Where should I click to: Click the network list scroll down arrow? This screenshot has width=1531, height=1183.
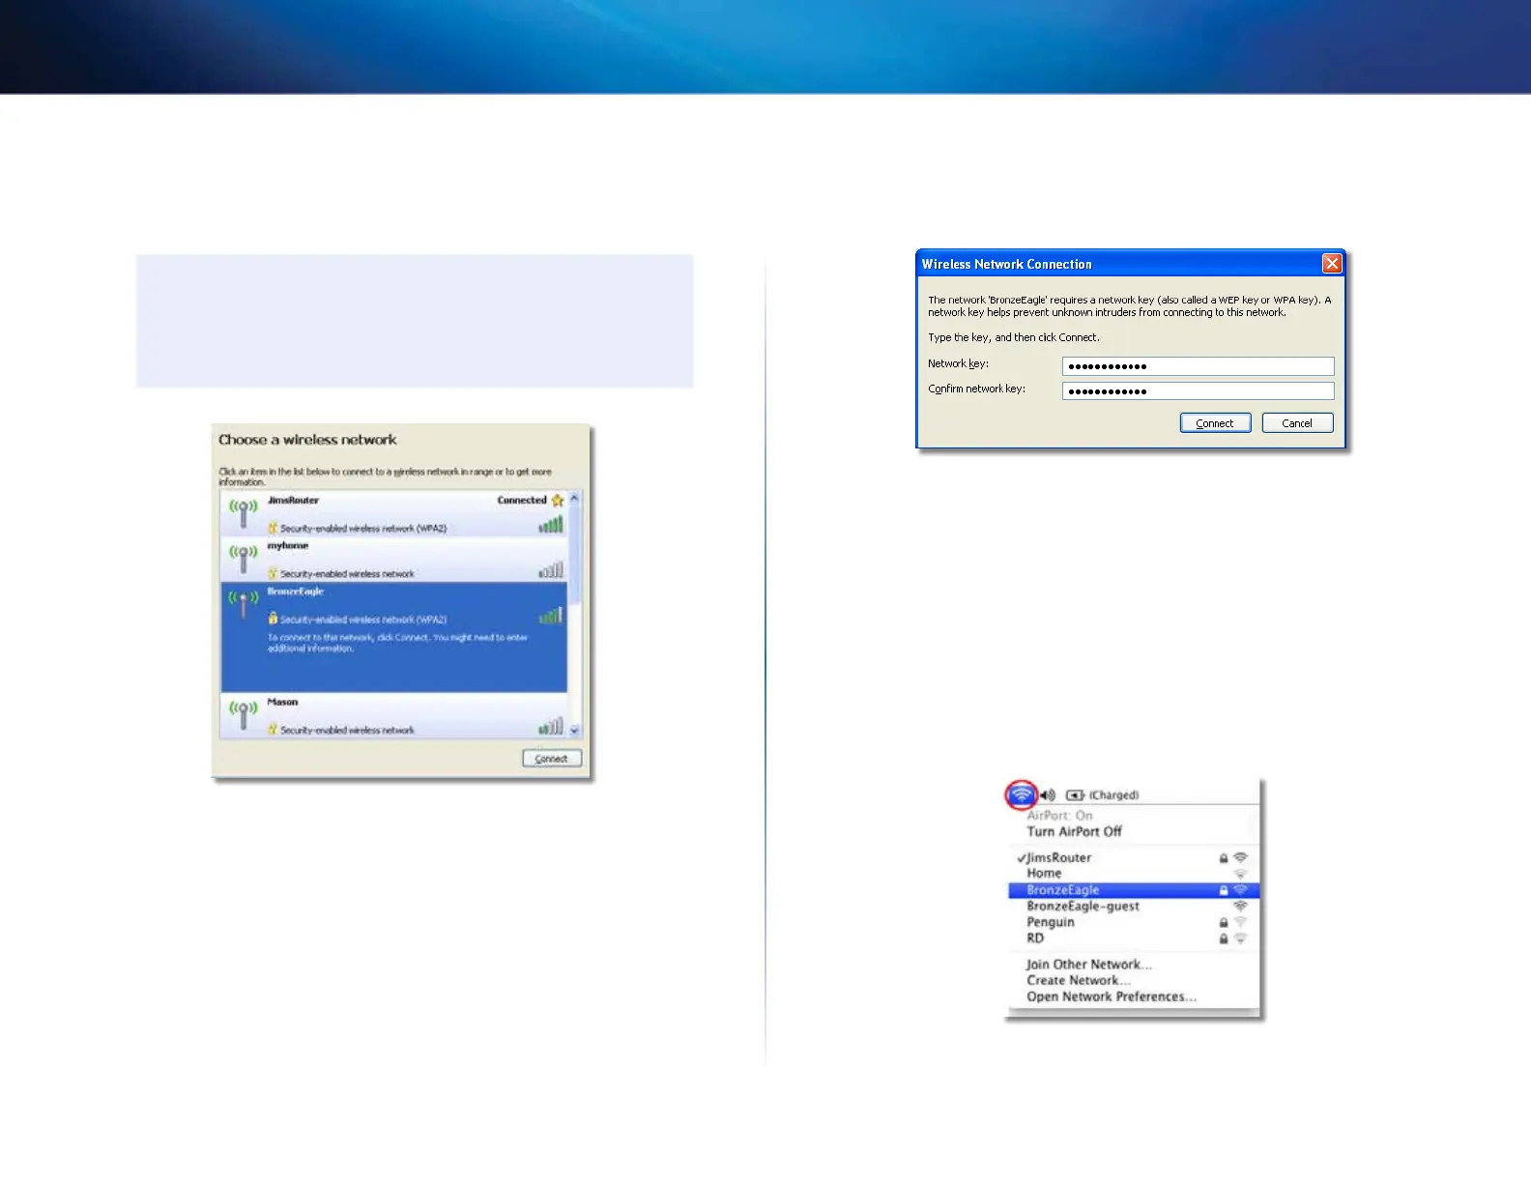coord(574,732)
